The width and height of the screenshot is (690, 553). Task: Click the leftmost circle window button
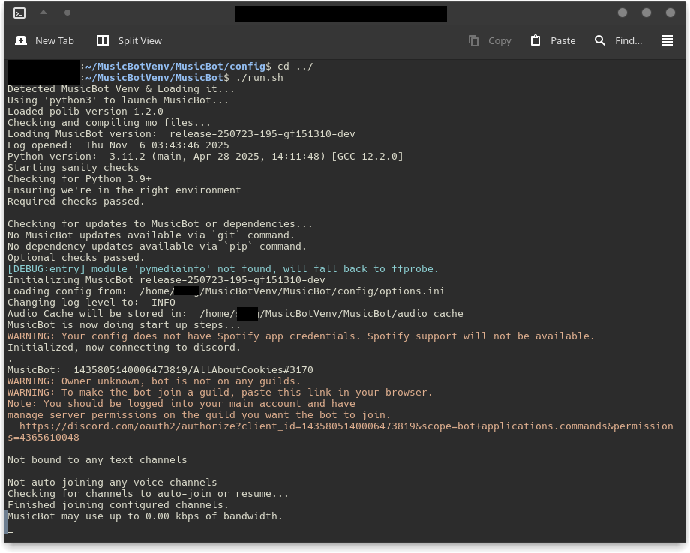[622, 13]
